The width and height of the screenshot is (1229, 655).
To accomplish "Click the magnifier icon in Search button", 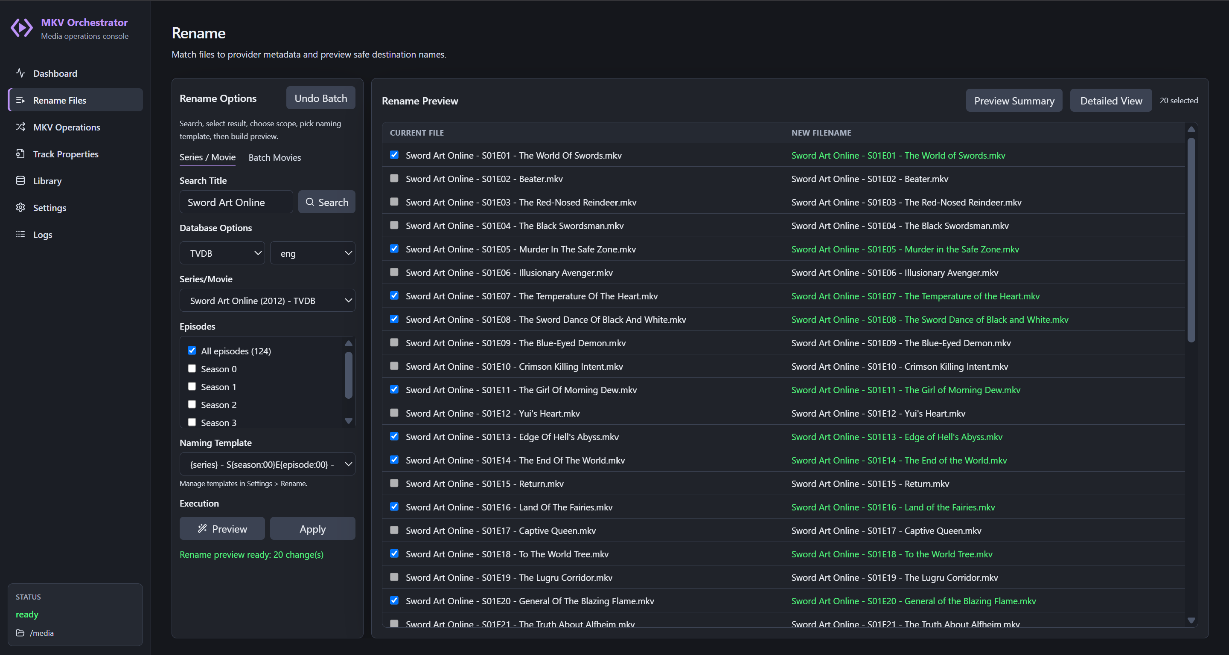I will [x=310, y=202].
